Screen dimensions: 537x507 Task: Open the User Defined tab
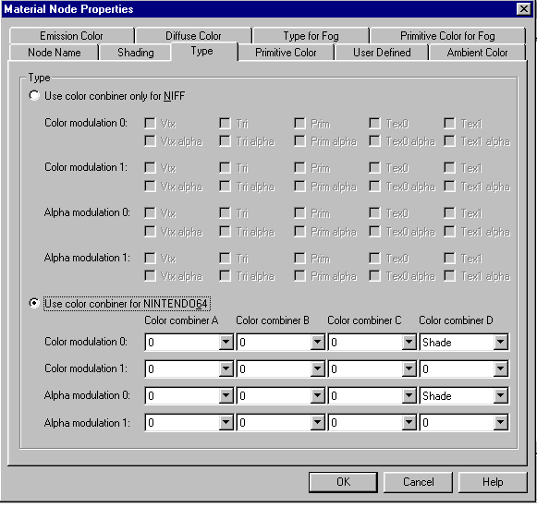click(x=382, y=53)
